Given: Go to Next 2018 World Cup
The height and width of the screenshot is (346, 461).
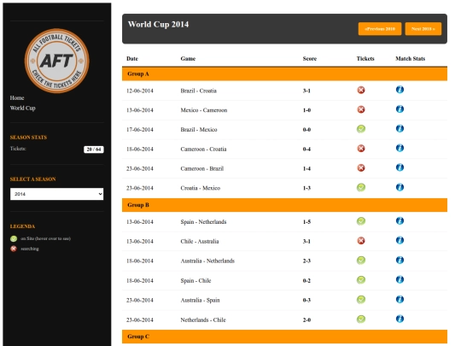Looking at the screenshot, I should (x=423, y=29).
